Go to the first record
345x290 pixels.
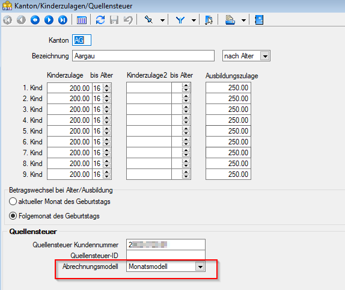7,20
